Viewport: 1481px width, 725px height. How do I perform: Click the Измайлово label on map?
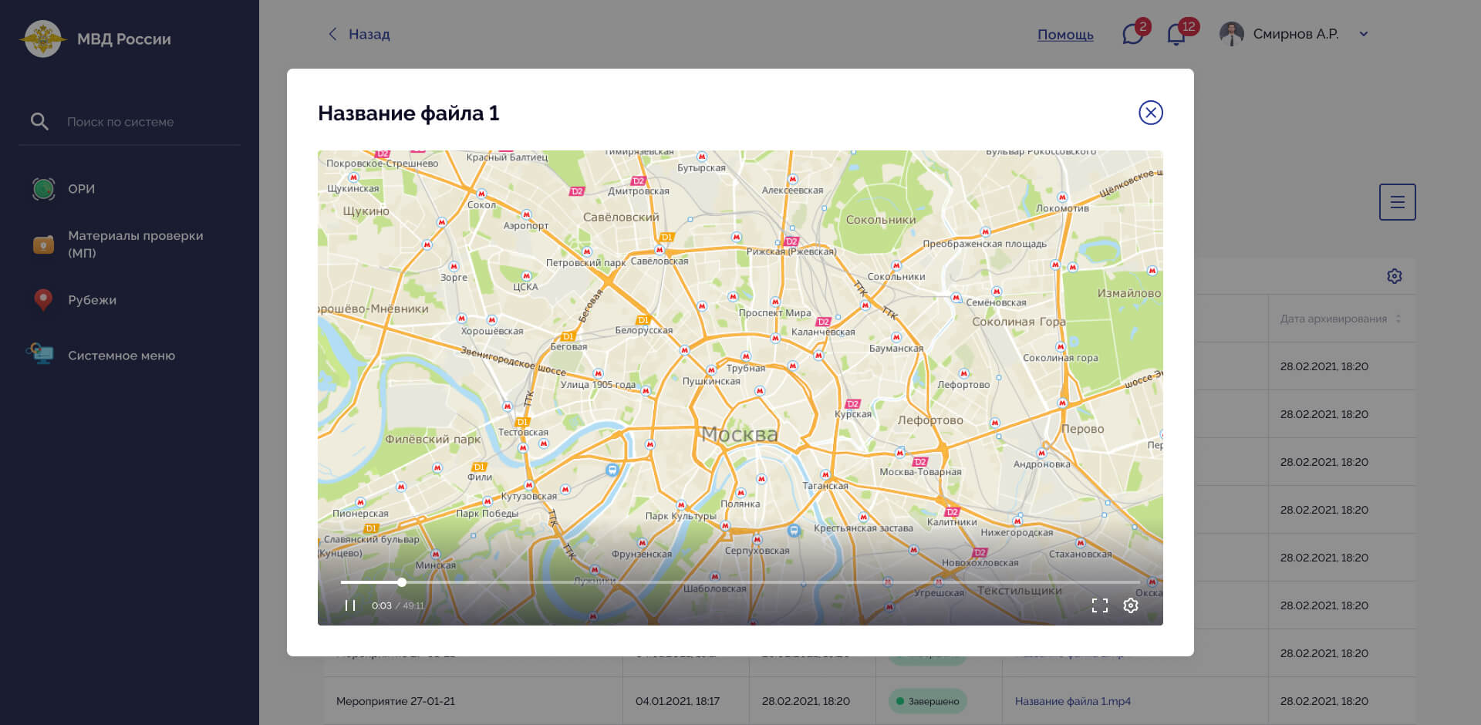[1129, 293]
